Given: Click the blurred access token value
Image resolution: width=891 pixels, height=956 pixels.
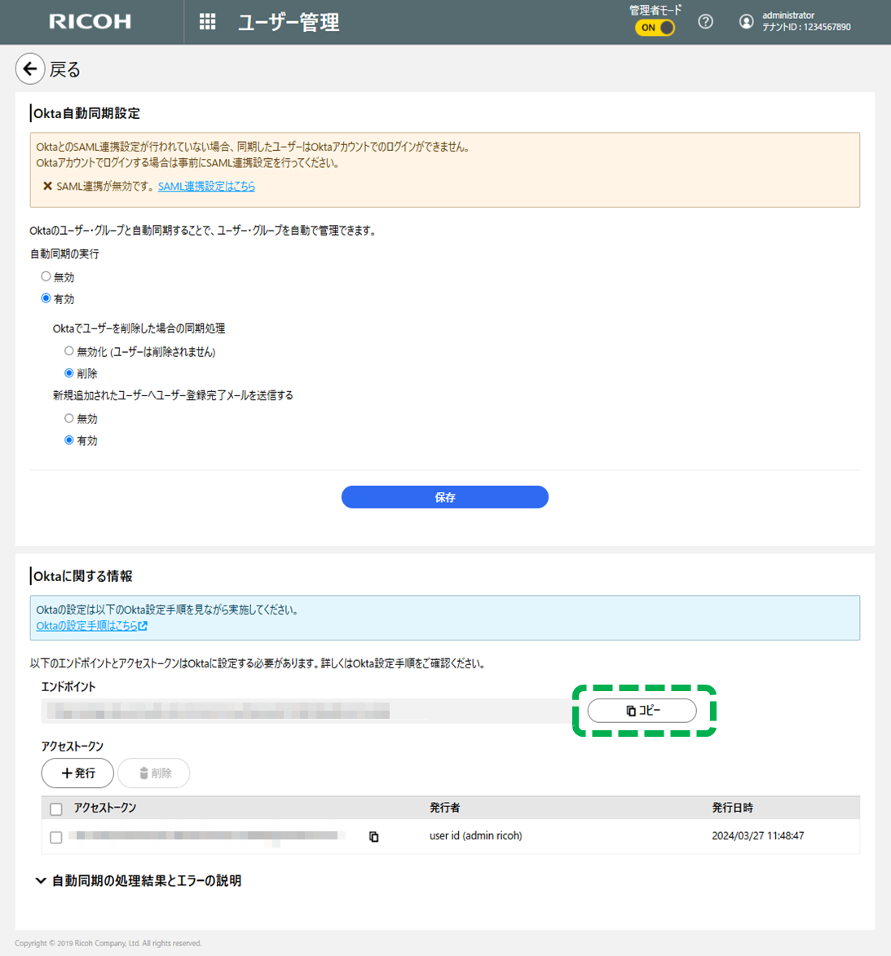Looking at the screenshot, I should click(207, 836).
